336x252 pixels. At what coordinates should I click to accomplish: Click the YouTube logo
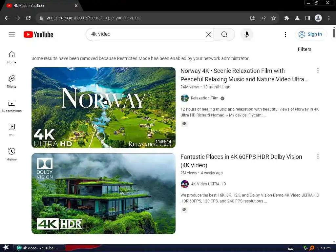click(38, 34)
